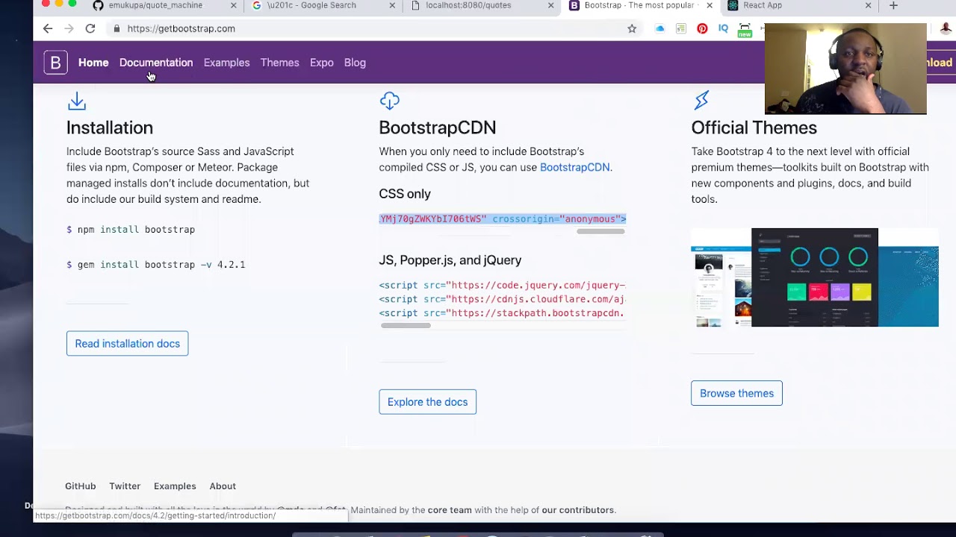Screen dimensions: 956x537
Task: Open the list-style extension icon
Action: tap(680, 28)
